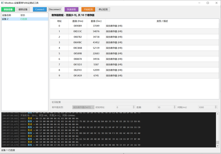Click log line #0066 接收

click(71, 145)
